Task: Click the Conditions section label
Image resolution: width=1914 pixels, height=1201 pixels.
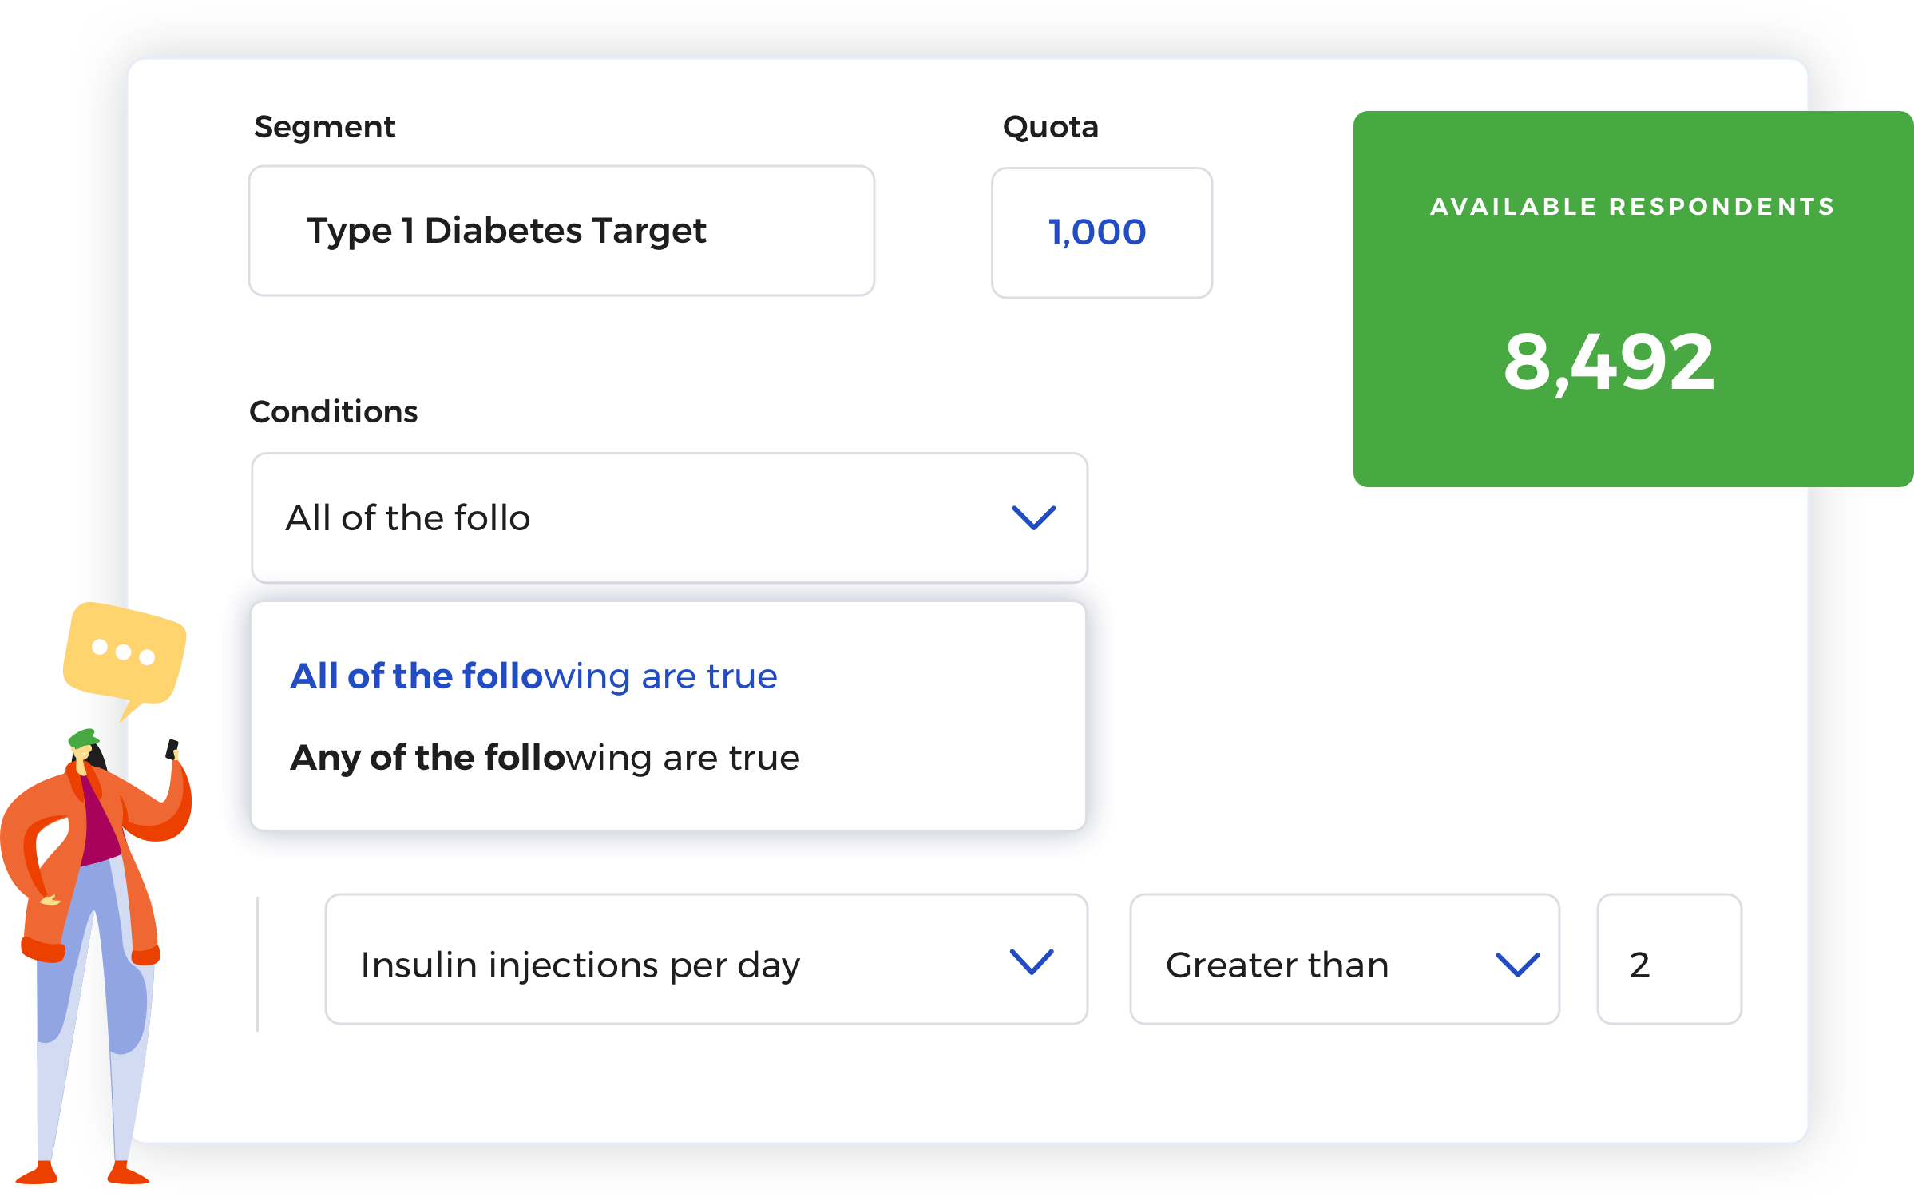Action: [x=333, y=412]
